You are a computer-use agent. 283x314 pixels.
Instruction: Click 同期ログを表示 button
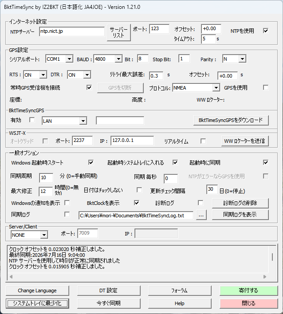point(240,215)
